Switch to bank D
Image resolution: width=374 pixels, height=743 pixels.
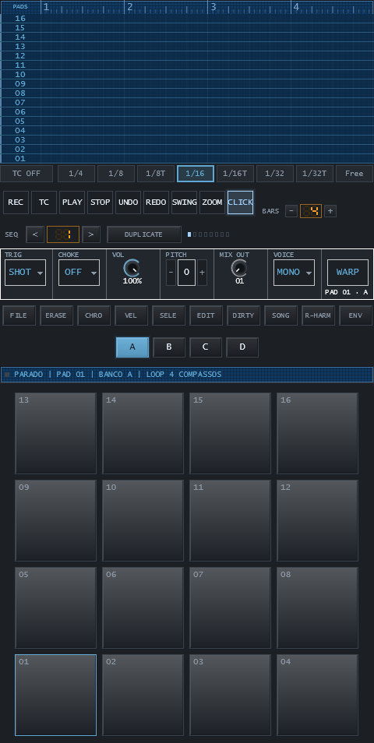click(x=242, y=347)
